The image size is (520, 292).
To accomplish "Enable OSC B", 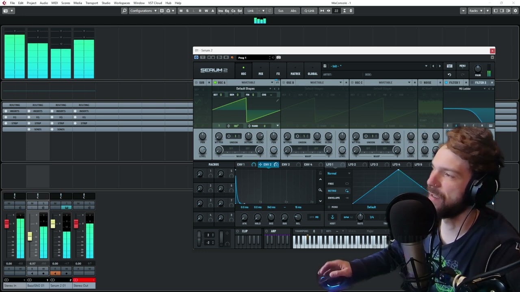I will pyautogui.click(x=284, y=83).
